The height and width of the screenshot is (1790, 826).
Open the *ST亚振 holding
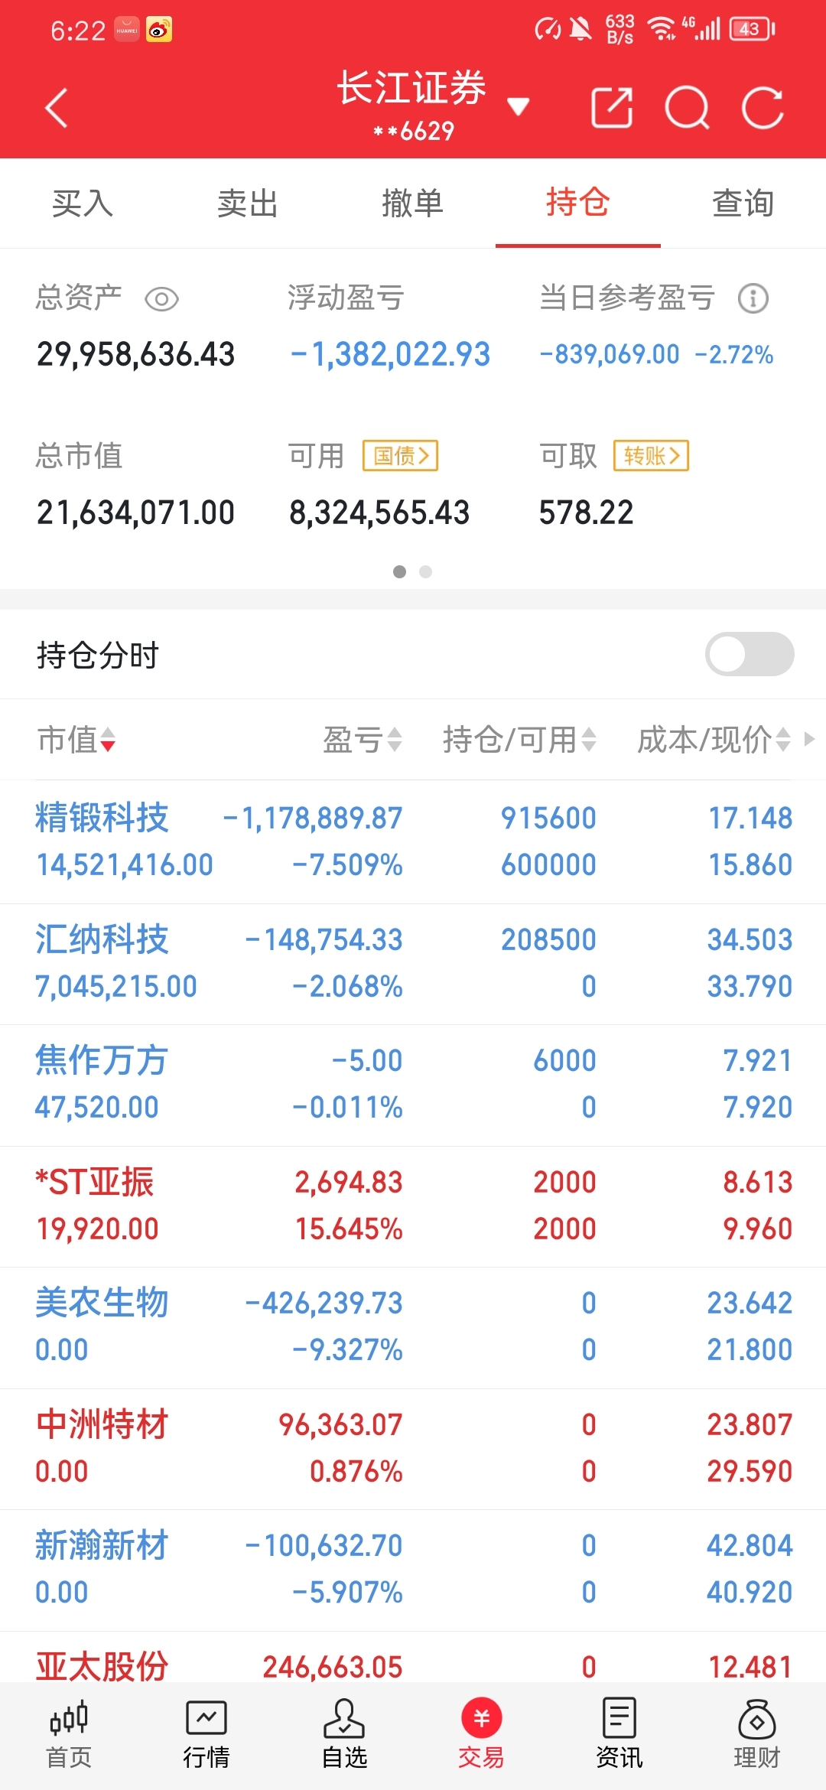click(413, 1206)
